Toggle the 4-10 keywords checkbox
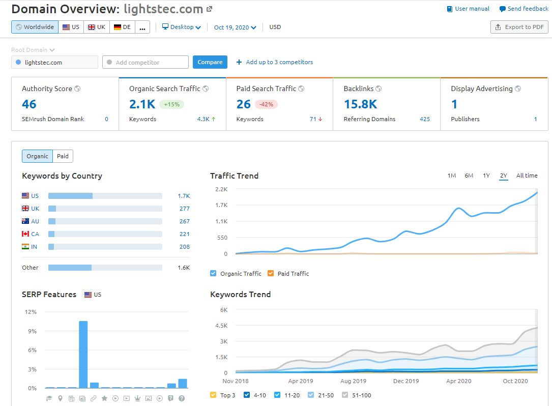The height and width of the screenshot is (406, 552). 247,395
